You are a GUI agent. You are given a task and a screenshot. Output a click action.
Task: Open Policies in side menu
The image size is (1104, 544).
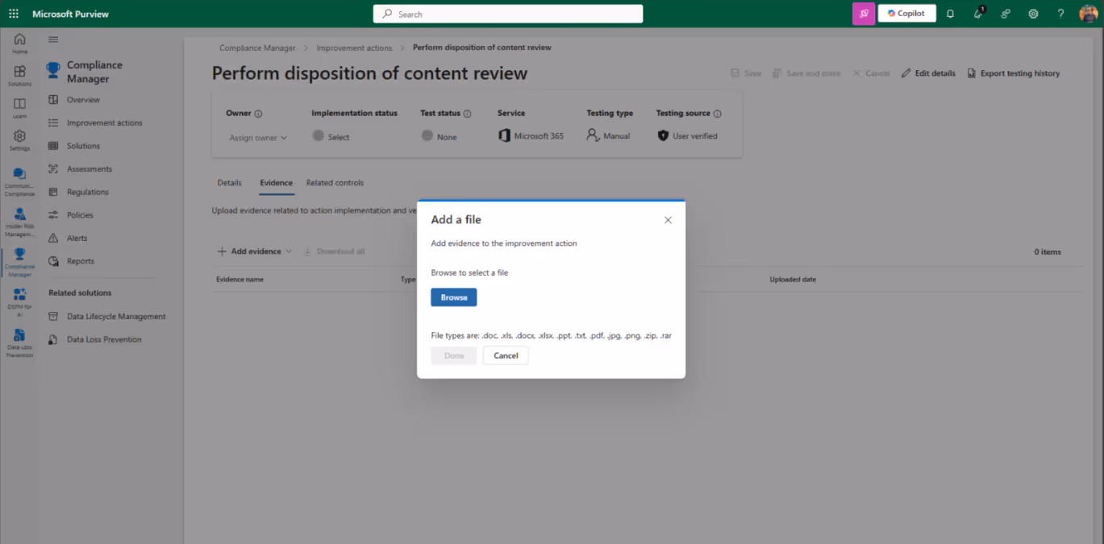point(80,215)
